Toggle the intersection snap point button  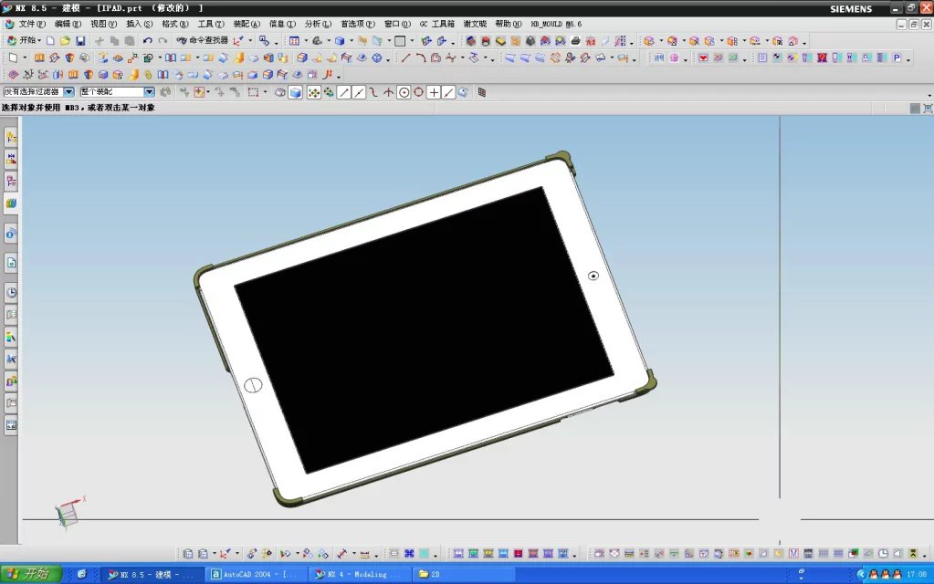coord(388,92)
